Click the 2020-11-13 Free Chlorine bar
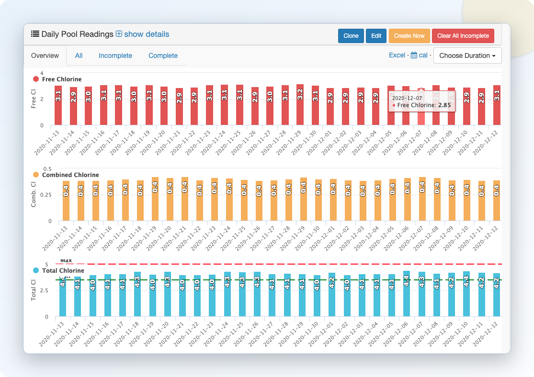Screen dimensions: 534x377 click(x=58, y=105)
